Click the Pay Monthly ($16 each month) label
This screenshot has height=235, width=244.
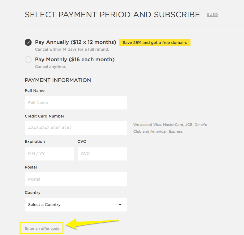(x=75, y=59)
